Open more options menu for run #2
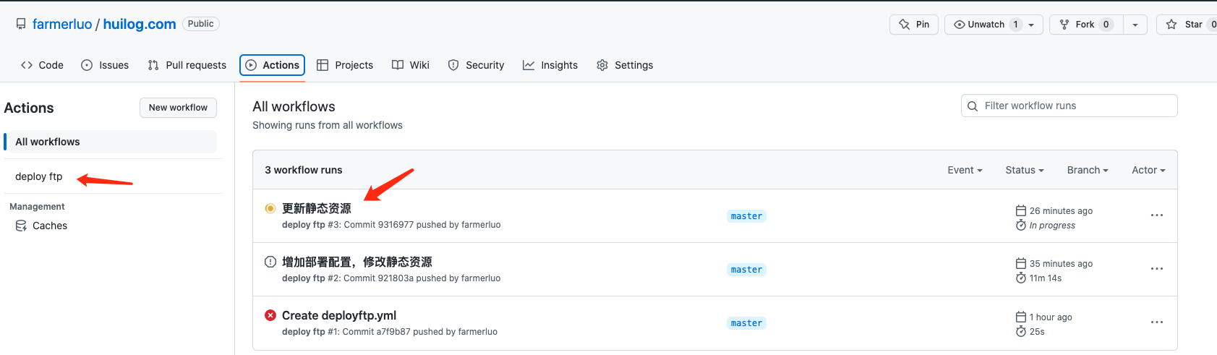The image size is (1217, 355). click(1157, 269)
